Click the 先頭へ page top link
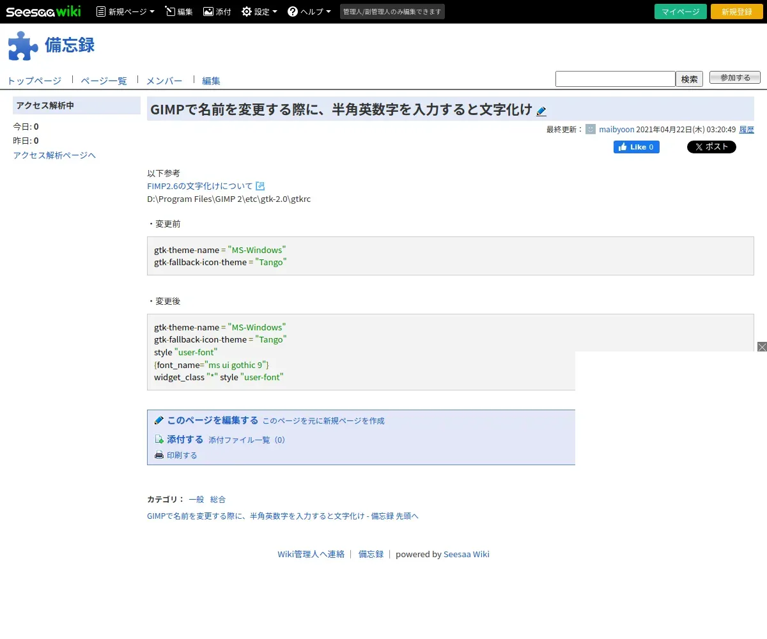The width and height of the screenshot is (767, 639). tap(407, 516)
